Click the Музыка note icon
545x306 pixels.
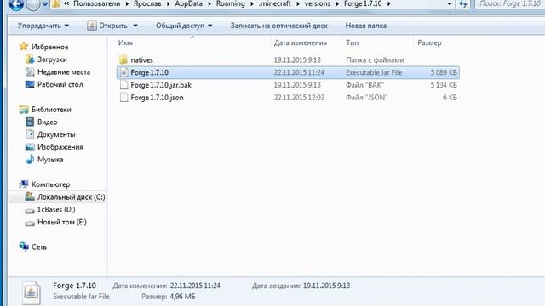(30, 159)
